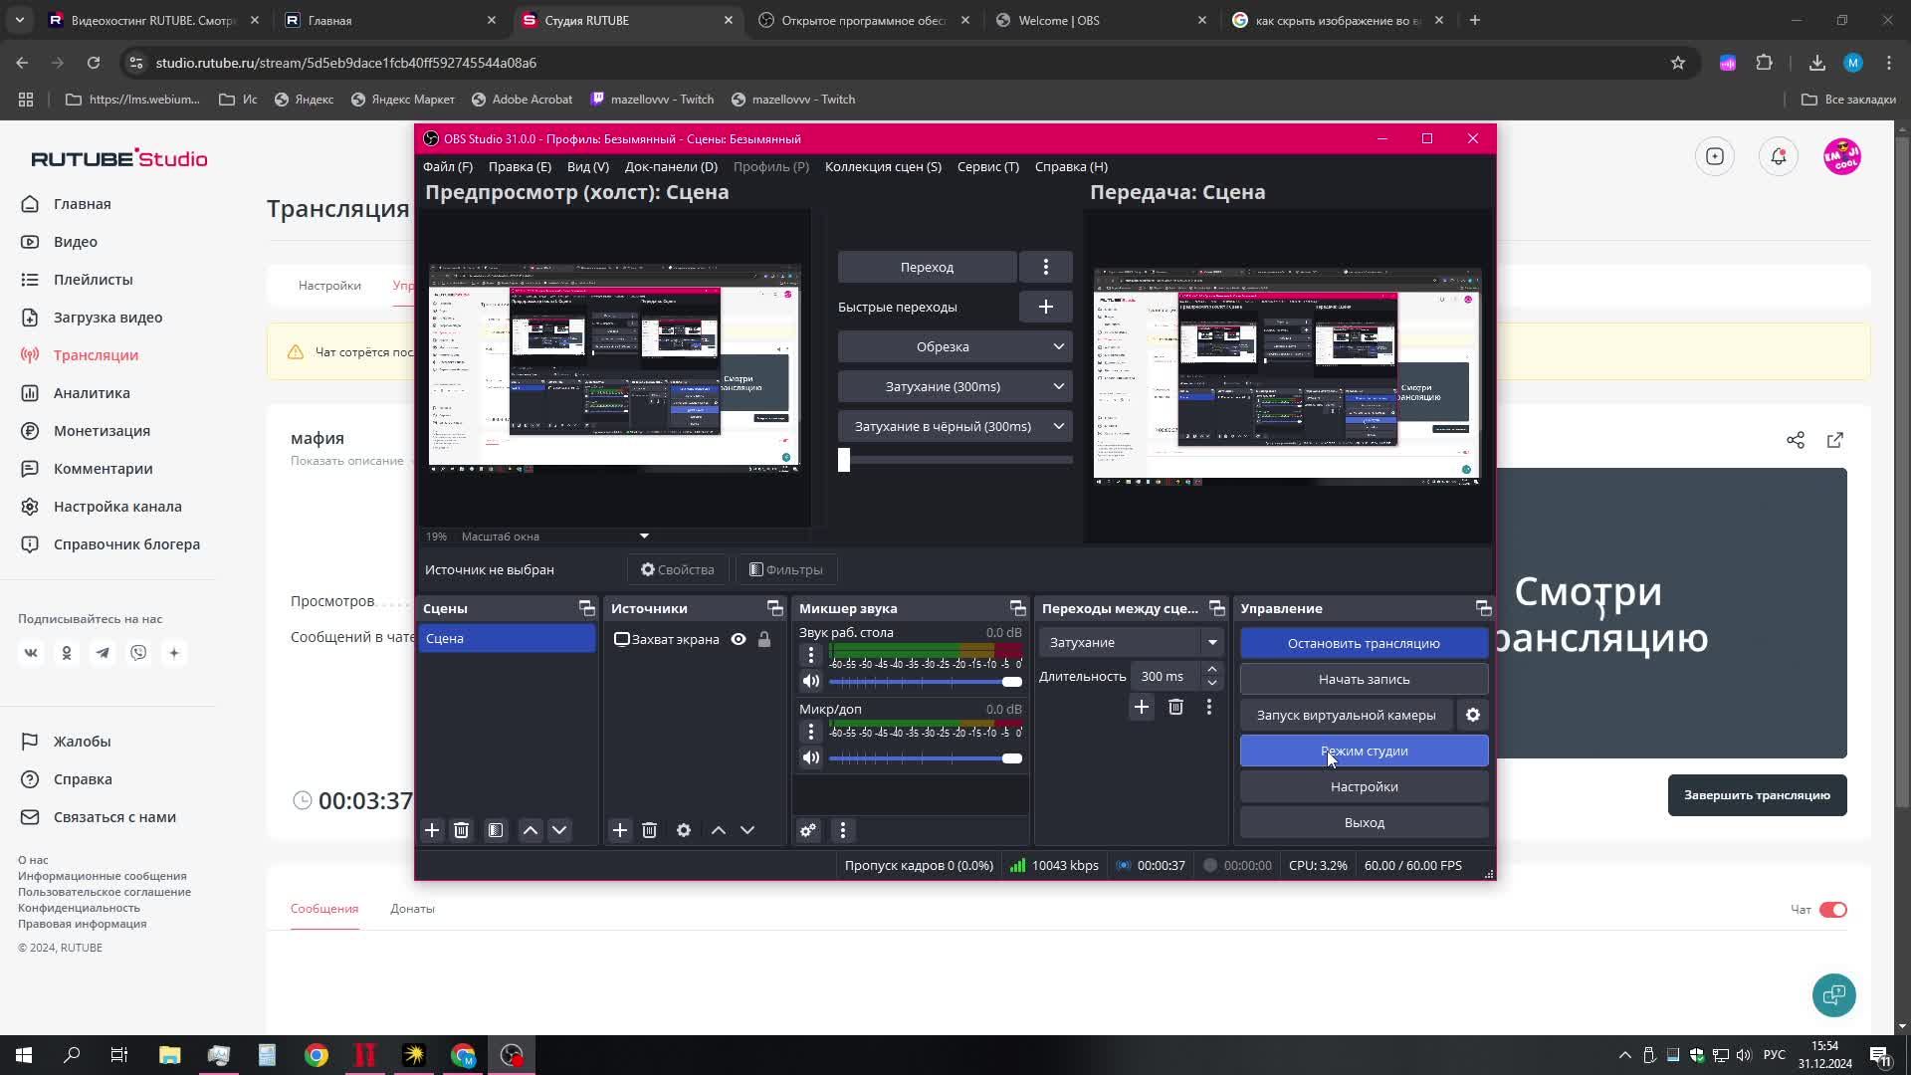
Task: Open desktop audio options three dots
Action: coord(811,655)
